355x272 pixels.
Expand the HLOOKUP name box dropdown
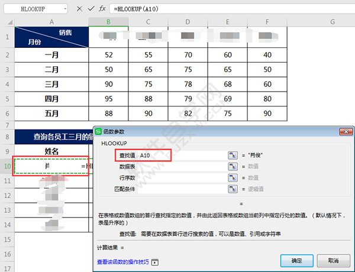point(65,9)
